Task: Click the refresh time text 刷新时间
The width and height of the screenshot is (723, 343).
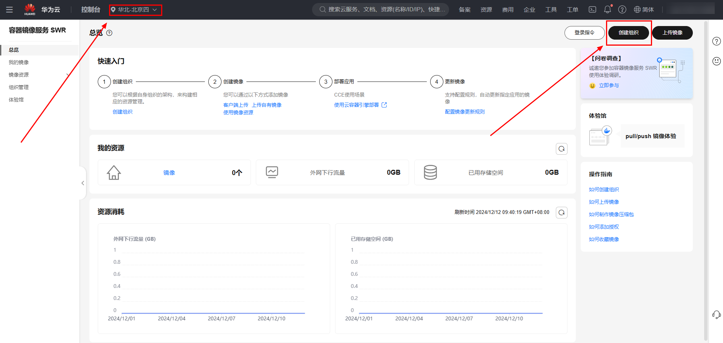Action: click(x=502, y=212)
